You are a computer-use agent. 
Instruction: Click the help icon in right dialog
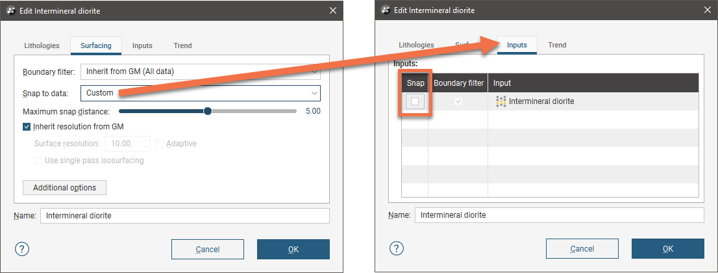click(x=397, y=248)
